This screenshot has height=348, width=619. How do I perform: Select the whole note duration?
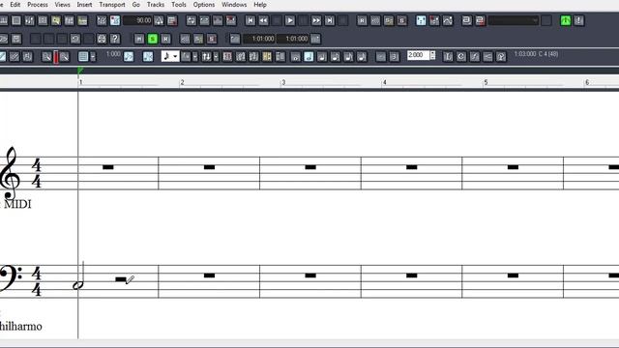(295, 56)
